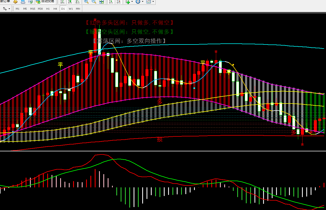Screen dimensions: 326x210
Task: Open MetaEditor via the yellow book icon
Action: click(x=15, y=2)
